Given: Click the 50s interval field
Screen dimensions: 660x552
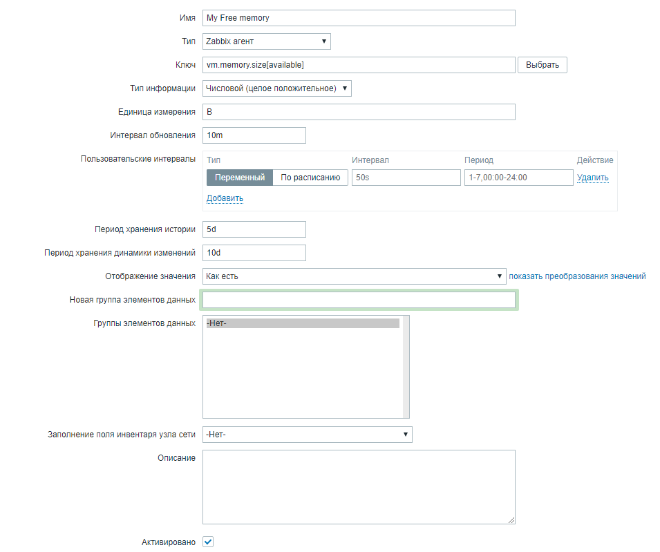Looking at the screenshot, I should 406,178.
